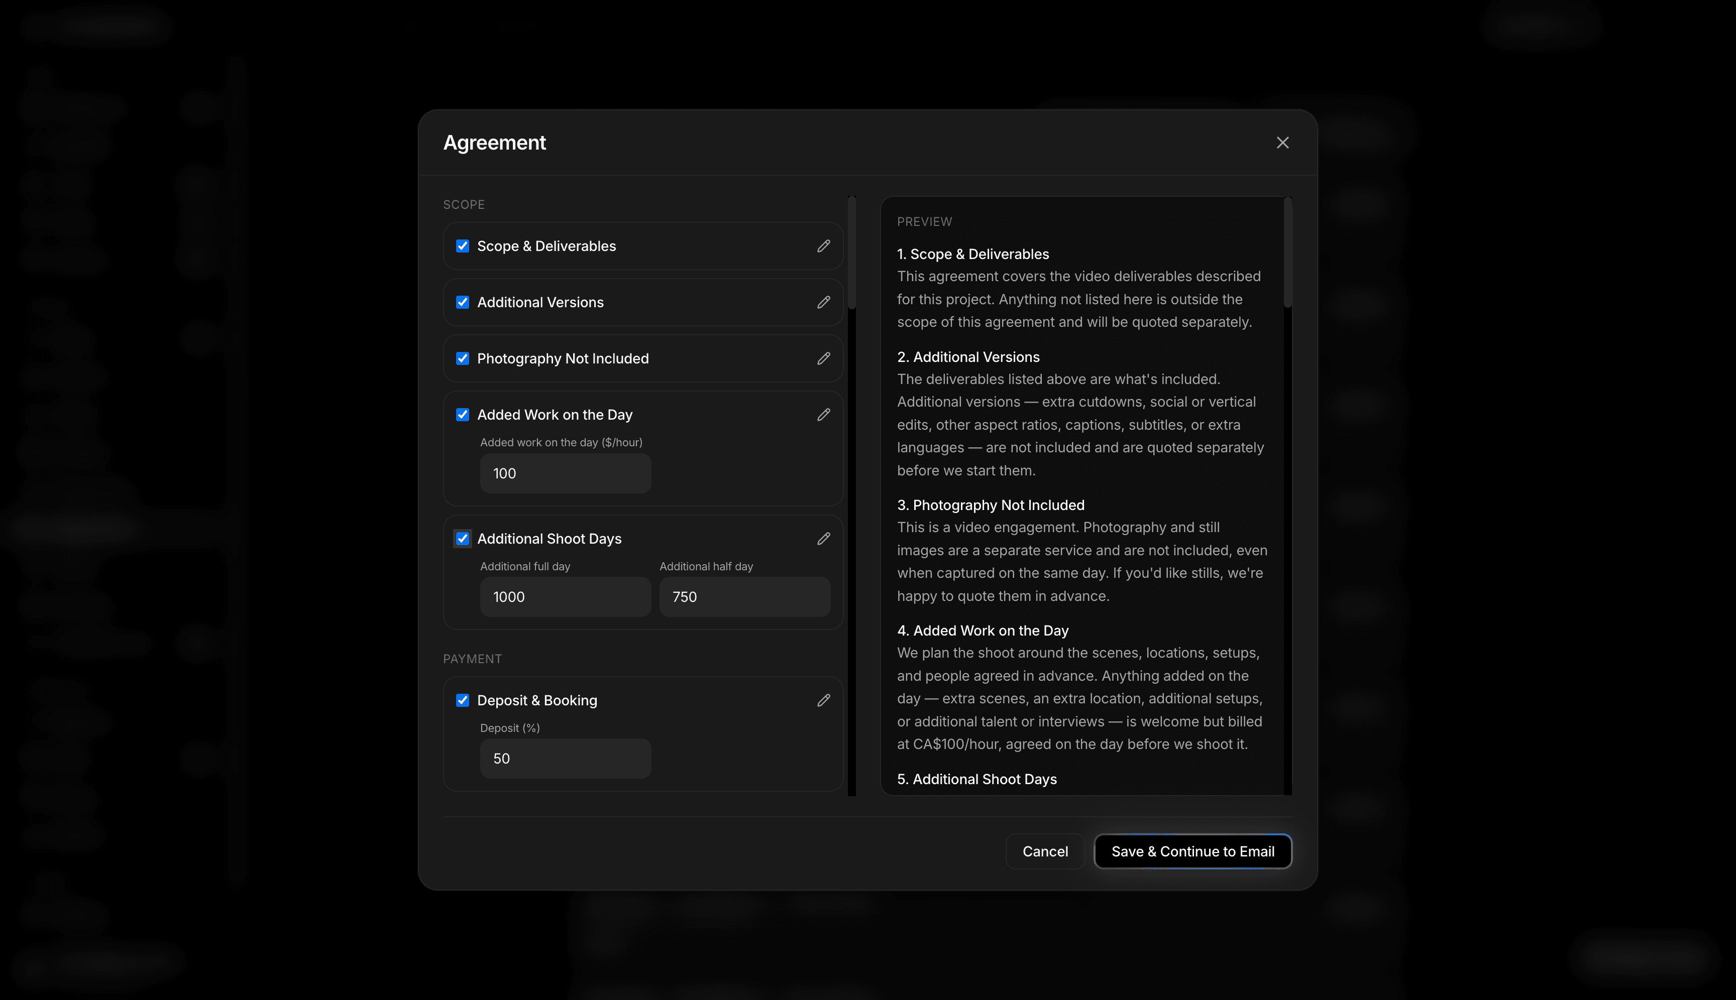1736x1000 pixels.
Task: Edit the Scope & Deliverables clause
Action: [x=823, y=246]
